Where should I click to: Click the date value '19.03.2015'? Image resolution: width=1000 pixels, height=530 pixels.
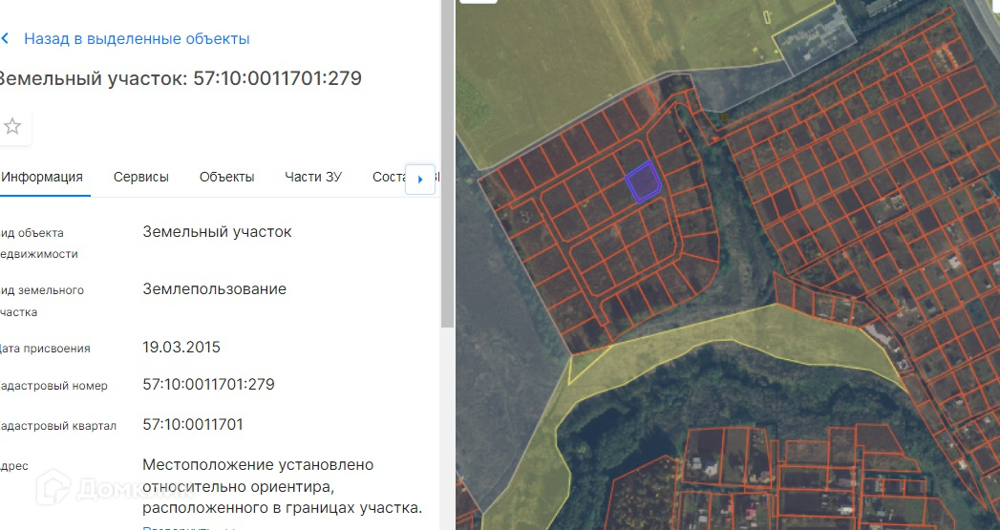point(181,347)
